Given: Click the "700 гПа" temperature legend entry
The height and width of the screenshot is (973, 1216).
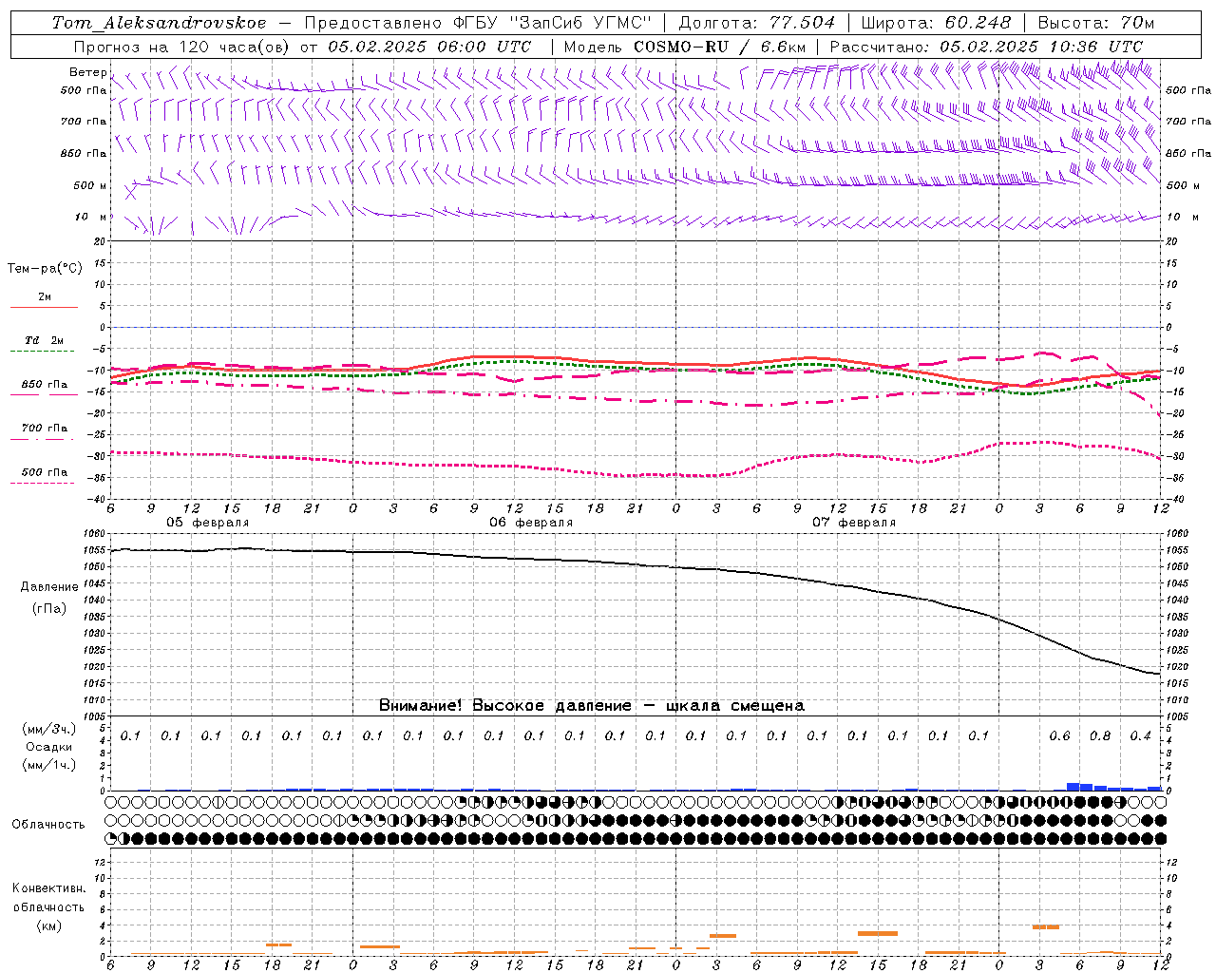Looking at the screenshot, I should point(44,429).
